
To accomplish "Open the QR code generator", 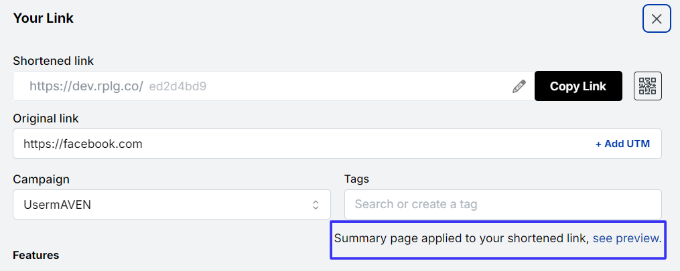I will tap(647, 86).
